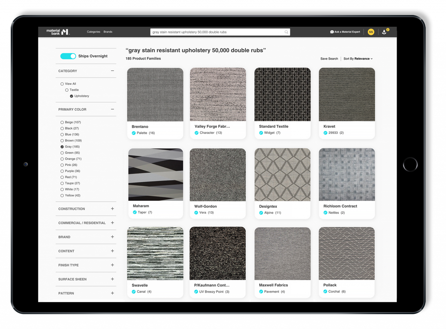Expand the Surface Sheen filter section
446x329 pixels.
[x=112, y=279]
